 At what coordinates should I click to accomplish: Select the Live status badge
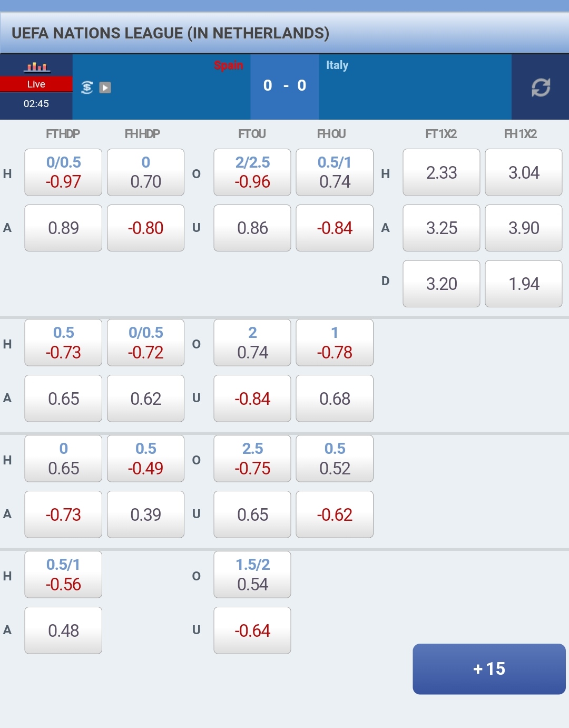tap(36, 84)
